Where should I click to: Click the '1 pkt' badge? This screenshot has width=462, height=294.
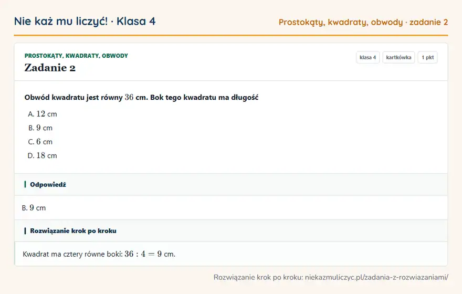(x=427, y=57)
